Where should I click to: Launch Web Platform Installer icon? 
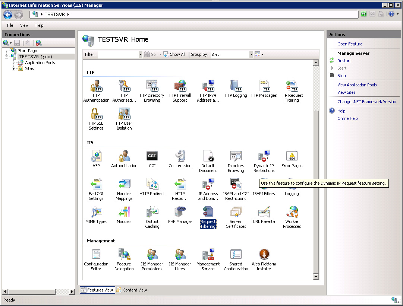[264, 259]
